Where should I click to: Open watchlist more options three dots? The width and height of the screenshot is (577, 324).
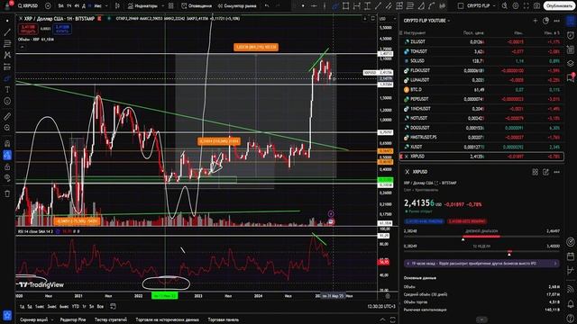pos(556,21)
